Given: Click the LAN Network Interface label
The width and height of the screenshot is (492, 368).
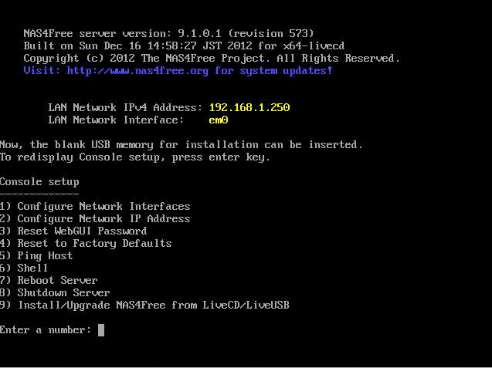Looking at the screenshot, I should pyautogui.click(x=116, y=120).
